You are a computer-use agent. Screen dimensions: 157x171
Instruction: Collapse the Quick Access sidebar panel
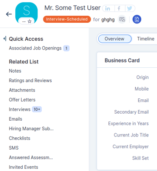(x=5, y=39)
